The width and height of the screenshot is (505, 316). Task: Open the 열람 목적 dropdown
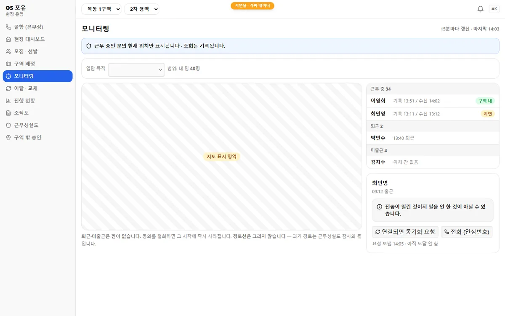(x=136, y=70)
